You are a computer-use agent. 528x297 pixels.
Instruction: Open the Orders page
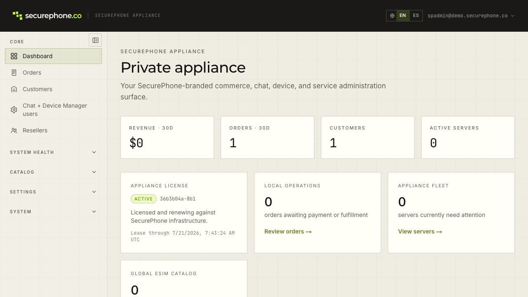53,73
